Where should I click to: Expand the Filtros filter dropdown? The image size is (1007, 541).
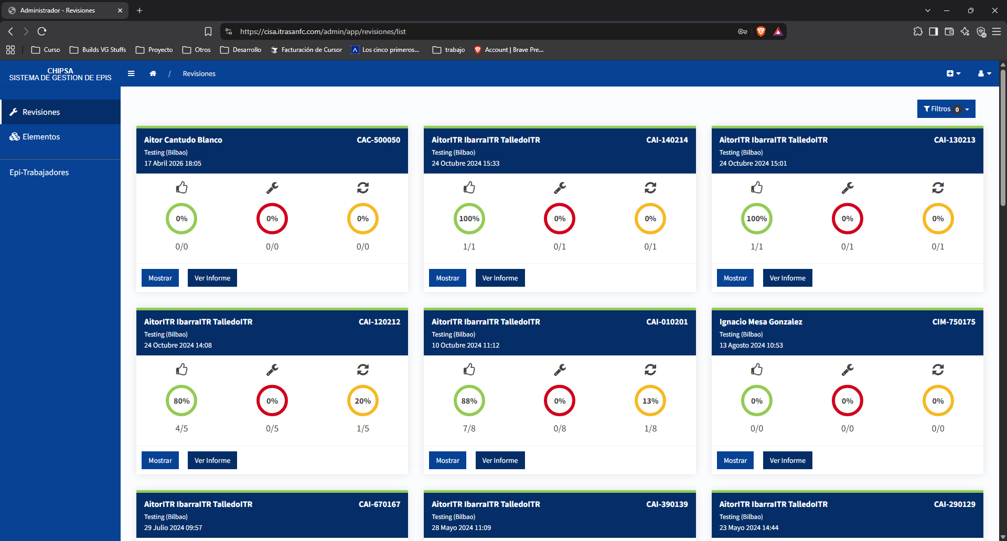(x=946, y=109)
